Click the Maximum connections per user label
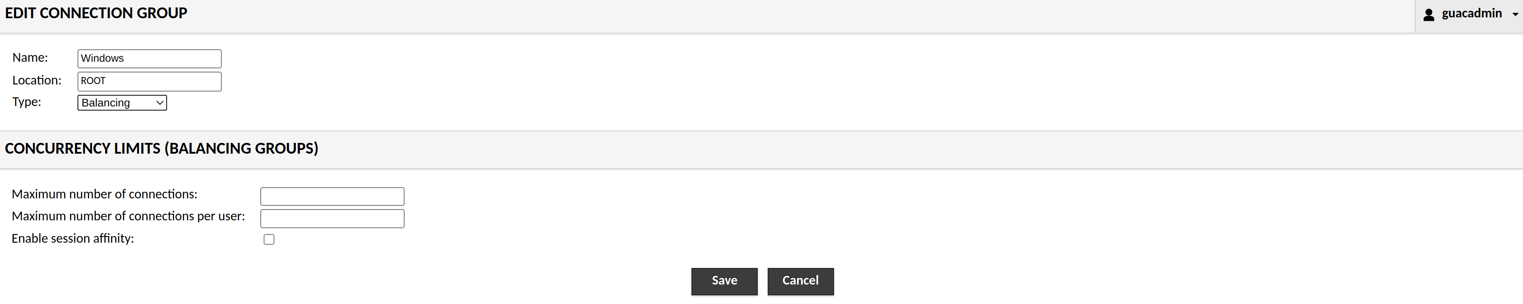The image size is (1523, 304). pos(128,217)
